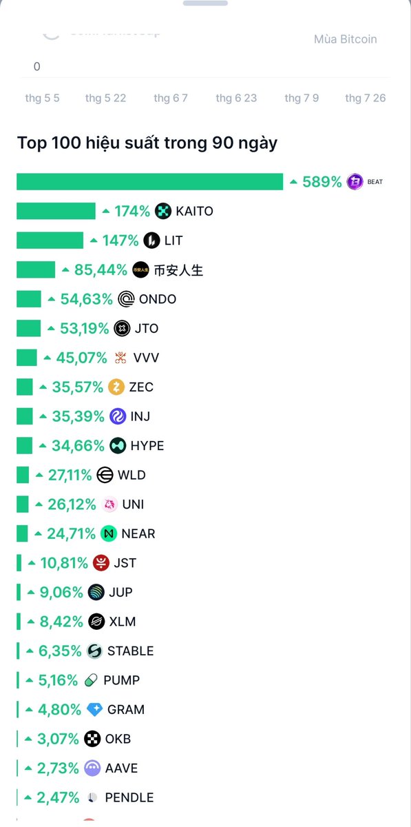
Task: Select the Mùa Bitcoin chart legend
Action: click(346, 39)
